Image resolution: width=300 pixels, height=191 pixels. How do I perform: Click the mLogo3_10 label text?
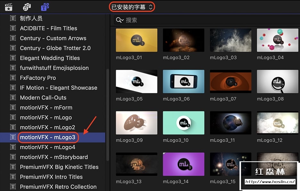[176, 140]
